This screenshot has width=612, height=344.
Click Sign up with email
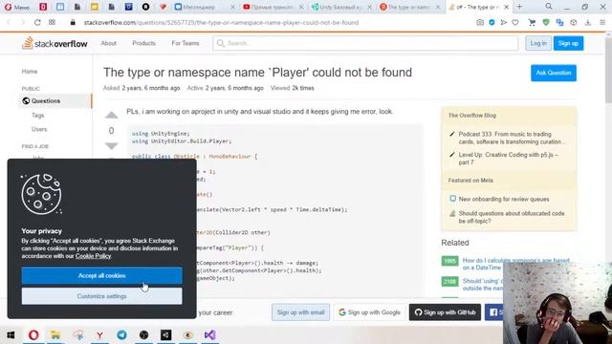pos(300,312)
